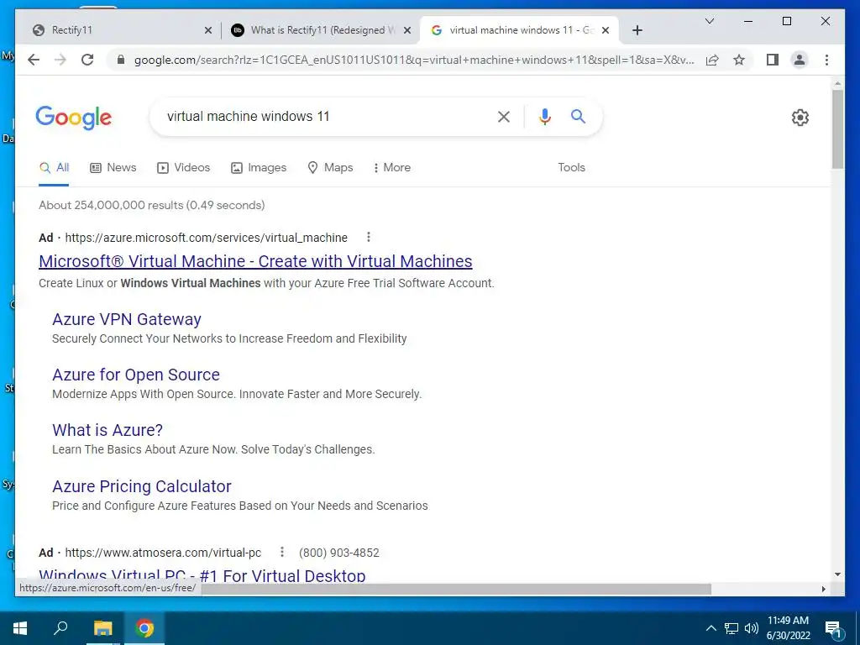Clear the Google search box
Screen dimensions: 860x645
(504, 116)
